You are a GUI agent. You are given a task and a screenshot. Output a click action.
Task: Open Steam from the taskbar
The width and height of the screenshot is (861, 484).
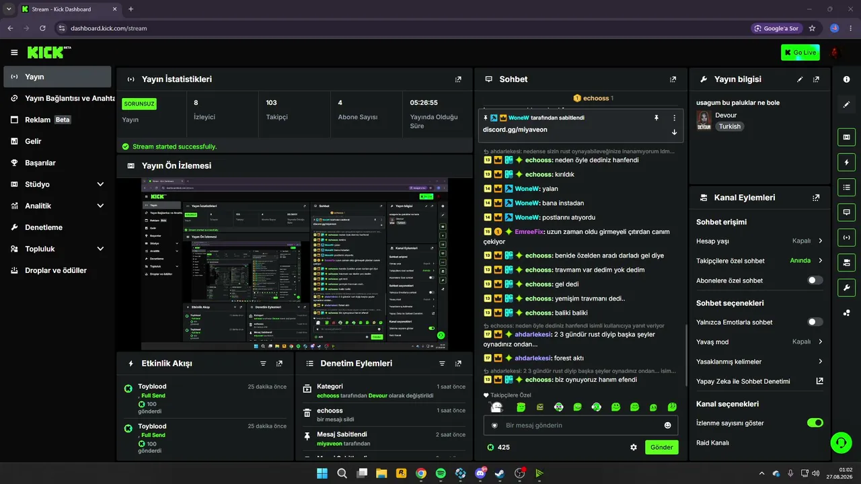pyautogui.click(x=500, y=473)
